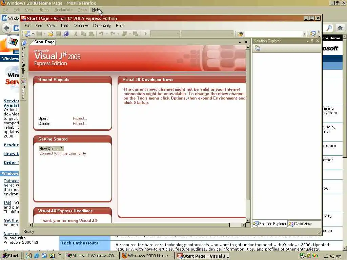The image size is (347, 260).
Task: Click the Start Debugging play icon
Action: point(145,34)
